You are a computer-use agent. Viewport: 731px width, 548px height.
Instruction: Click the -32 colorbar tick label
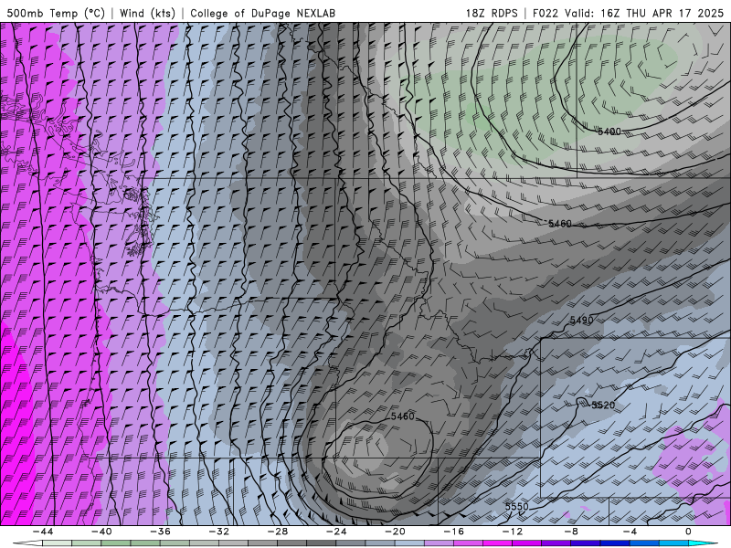click(x=219, y=532)
